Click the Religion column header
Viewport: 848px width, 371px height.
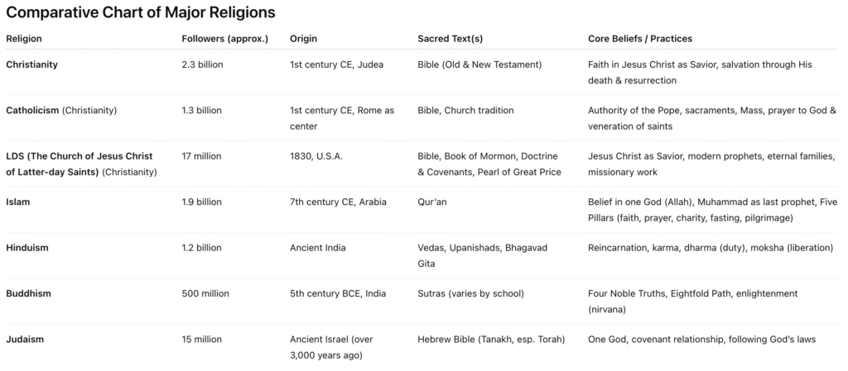(x=24, y=39)
